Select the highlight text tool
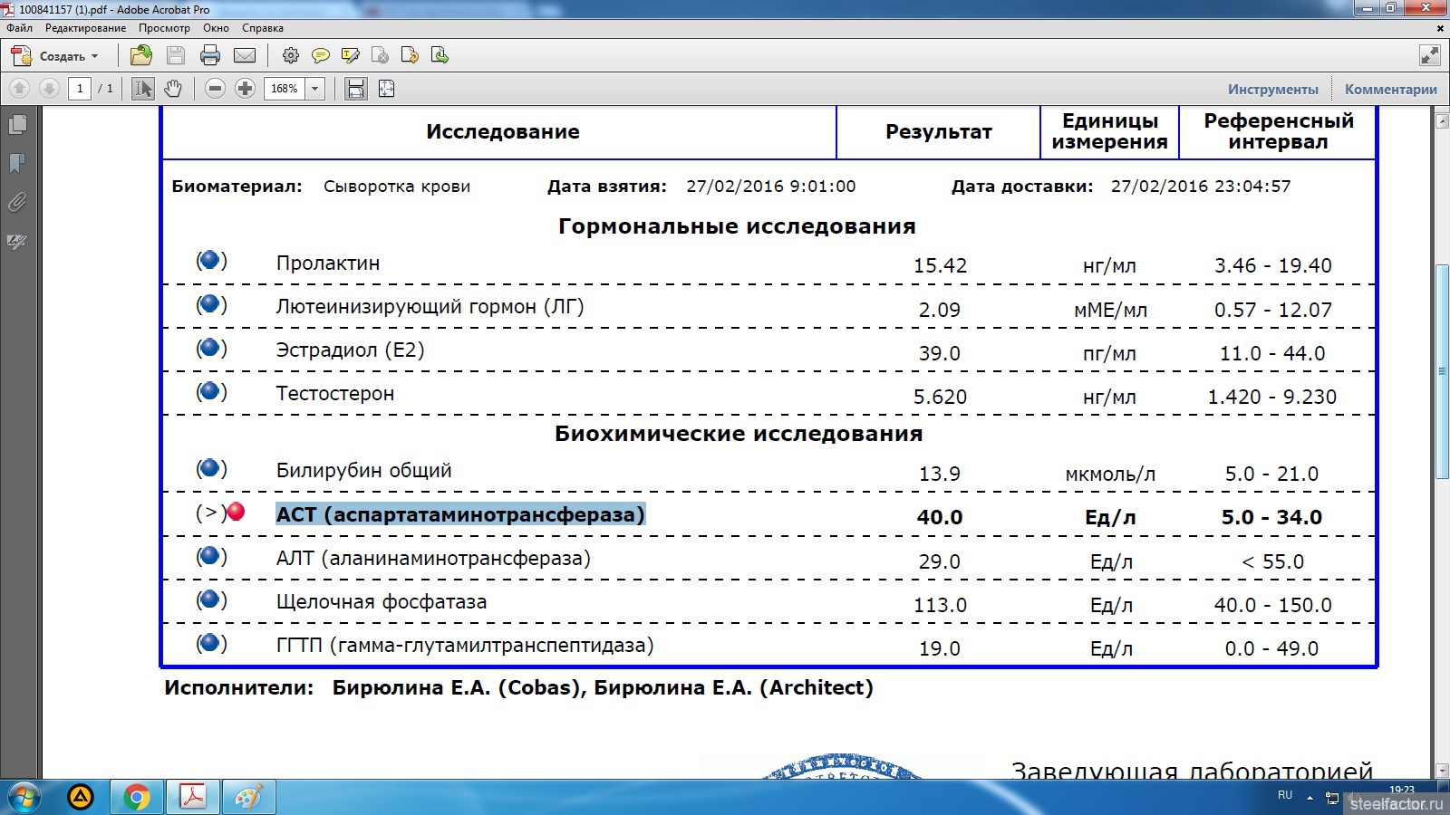Viewport: 1450px width, 815px height. pos(351,56)
